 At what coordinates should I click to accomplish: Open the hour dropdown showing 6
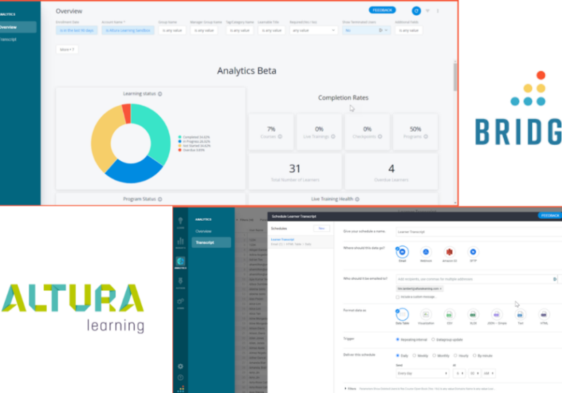[x=459, y=373]
